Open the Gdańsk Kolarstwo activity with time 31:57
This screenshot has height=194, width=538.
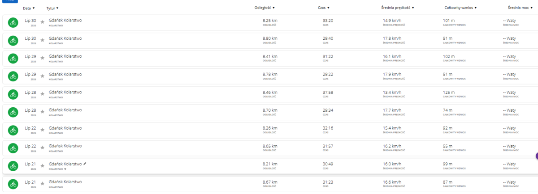tap(65, 146)
